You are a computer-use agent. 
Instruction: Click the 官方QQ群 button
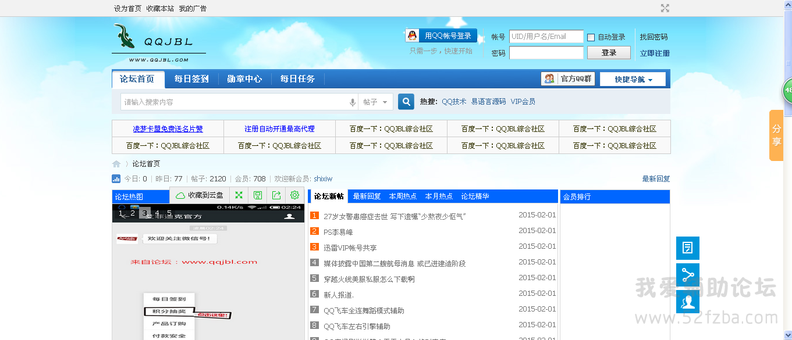pyautogui.click(x=568, y=79)
